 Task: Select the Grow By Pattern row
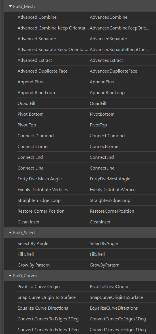pyautogui.click(x=34, y=265)
